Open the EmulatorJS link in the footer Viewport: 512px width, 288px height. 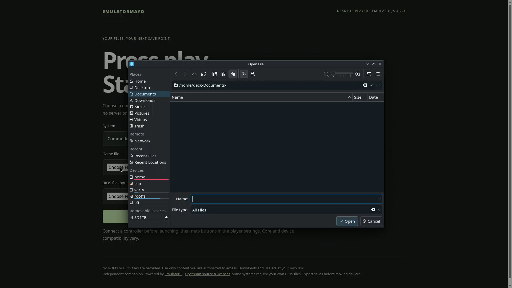click(x=173, y=274)
